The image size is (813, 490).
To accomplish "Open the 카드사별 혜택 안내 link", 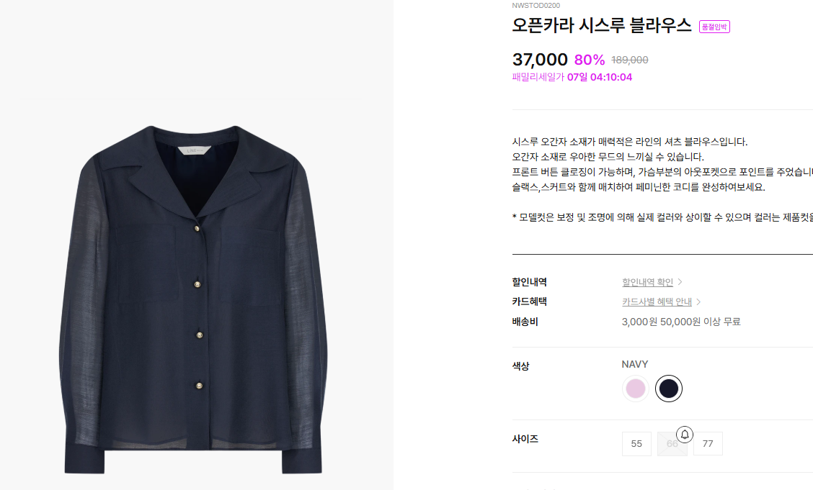I will [x=657, y=301].
